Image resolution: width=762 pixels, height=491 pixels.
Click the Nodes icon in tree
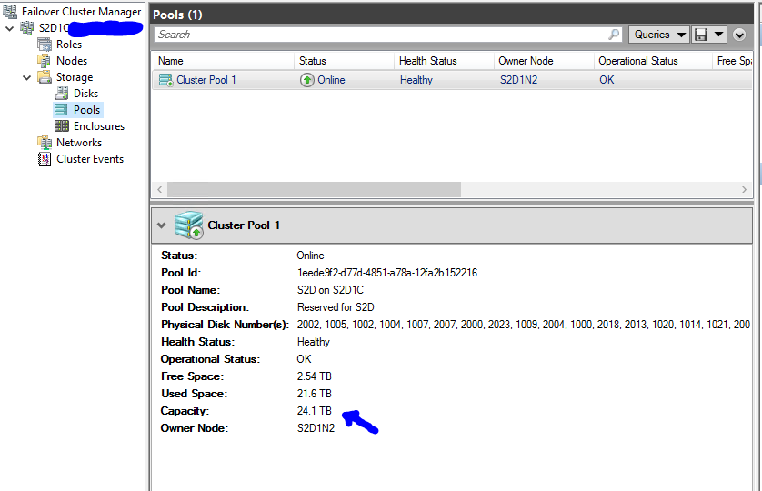[x=44, y=61]
